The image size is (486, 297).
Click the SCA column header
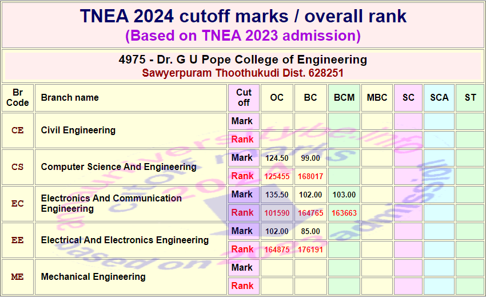(x=439, y=98)
